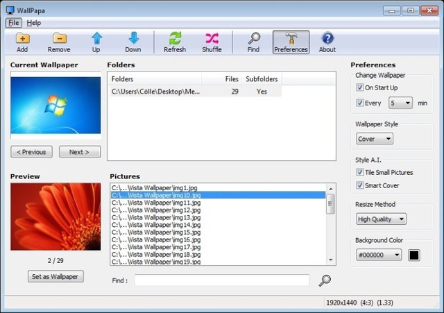This screenshot has width=444, height=313.
Task: Click the WallPapa title bar icon
Action: tap(10, 10)
